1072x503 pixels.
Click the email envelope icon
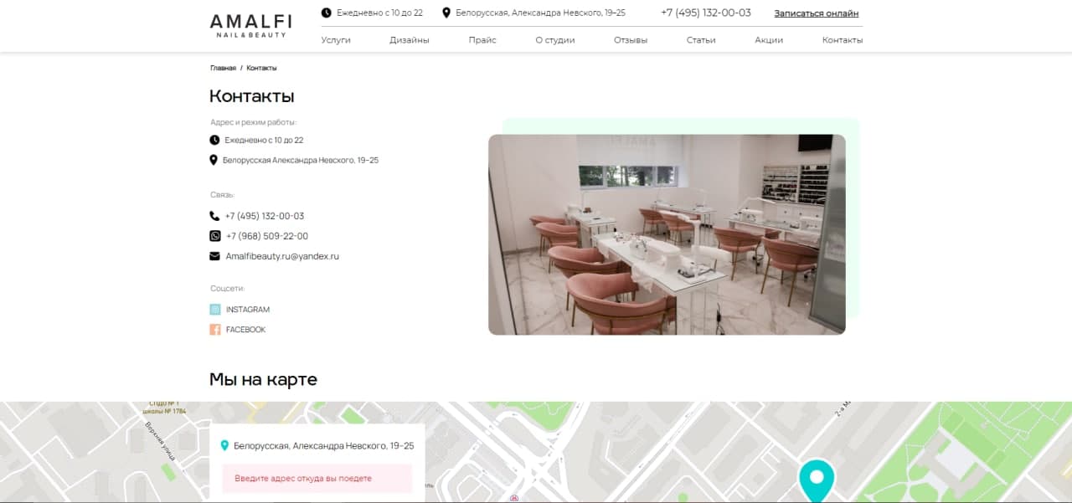coord(214,256)
